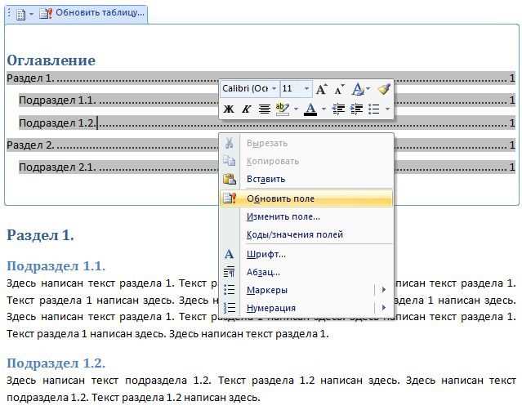Click the Format Painter brush icon

pyautogui.click(x=384, y=89)
